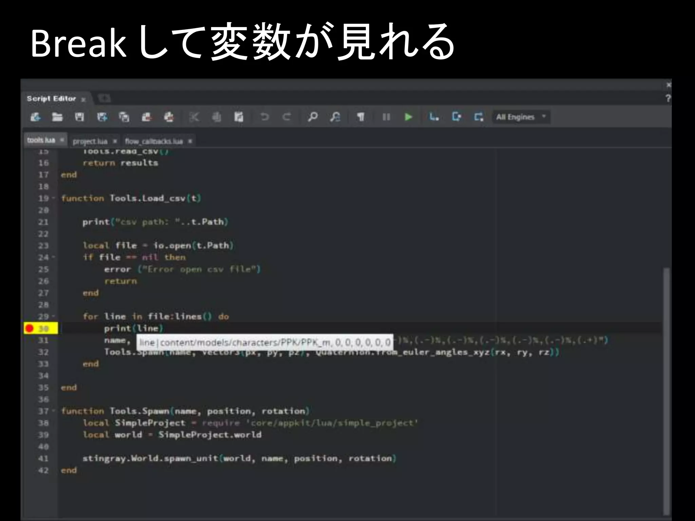The image size is (695, 521).
Task: Click the Cut scissors icon
Action: tap(194, 117)
